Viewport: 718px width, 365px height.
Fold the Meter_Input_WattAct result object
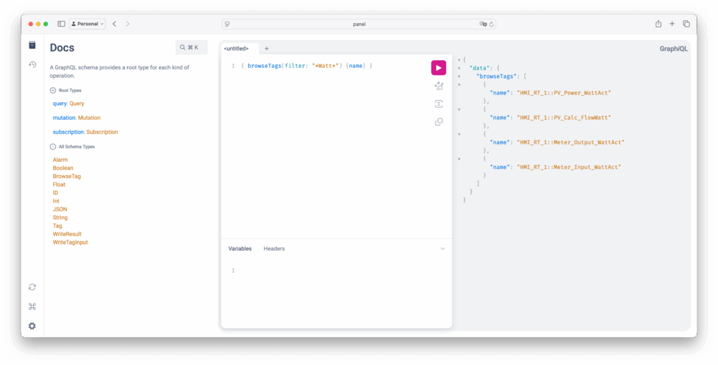click(459, 159)
